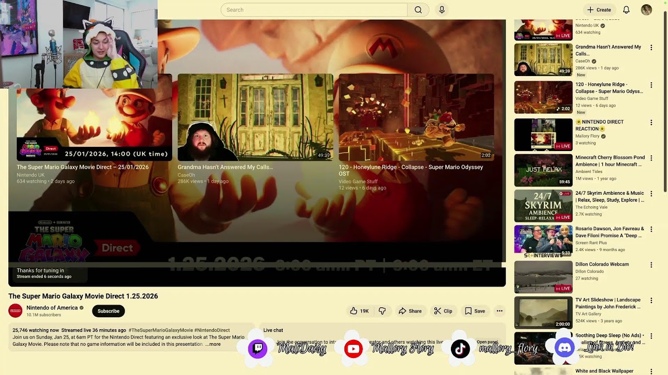Click the Skyrim Ambience sidebar thumbnail
668x375 pixels.
click(x=543, y=206)
